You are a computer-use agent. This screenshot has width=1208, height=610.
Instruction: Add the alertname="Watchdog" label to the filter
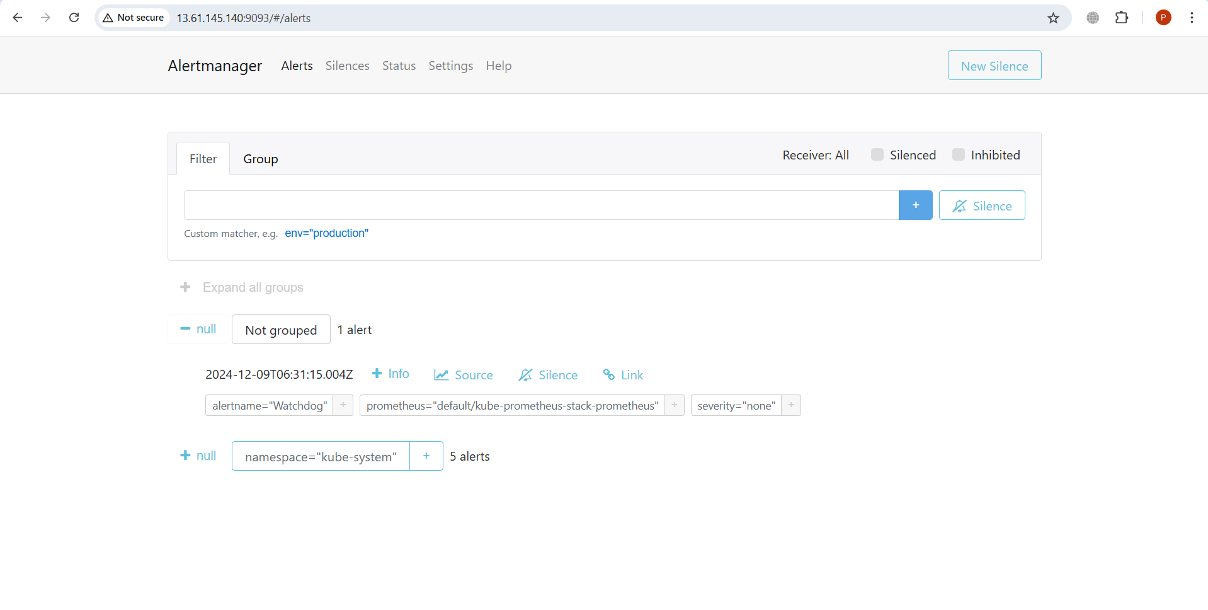343,405
